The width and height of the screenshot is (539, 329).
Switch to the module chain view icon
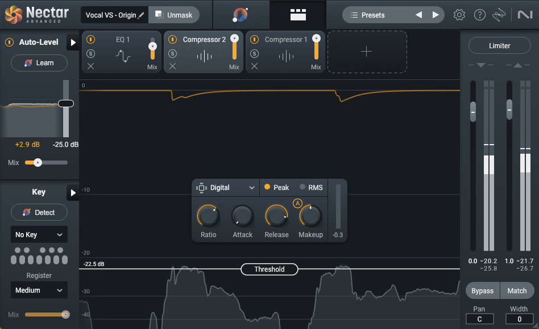pos(298,15)
